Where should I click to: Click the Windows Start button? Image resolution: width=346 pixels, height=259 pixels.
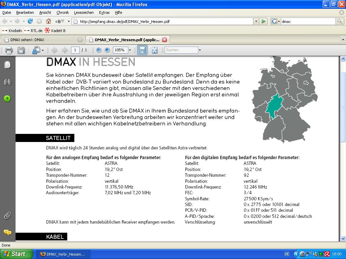(17, 254)
